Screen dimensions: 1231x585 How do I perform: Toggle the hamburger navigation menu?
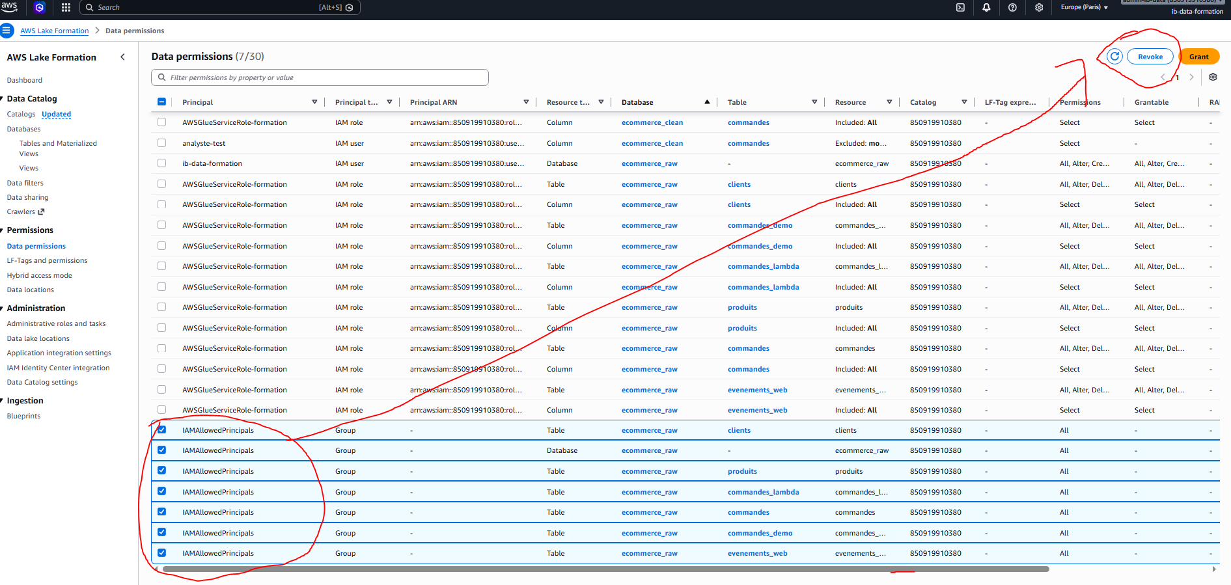click(7, 30)
